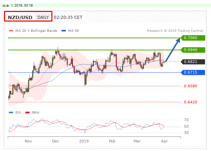Image resolution: width=211 pixels, height=151 pixels.
Task: Click the Apr label on time axis
Action: pyautogui.click(x=164, y=141)
